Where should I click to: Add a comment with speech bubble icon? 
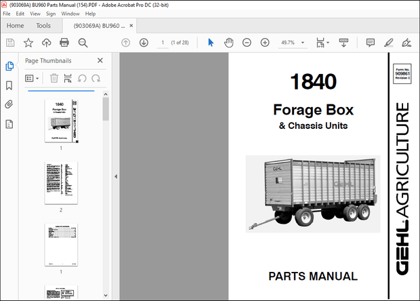point(370,43)
